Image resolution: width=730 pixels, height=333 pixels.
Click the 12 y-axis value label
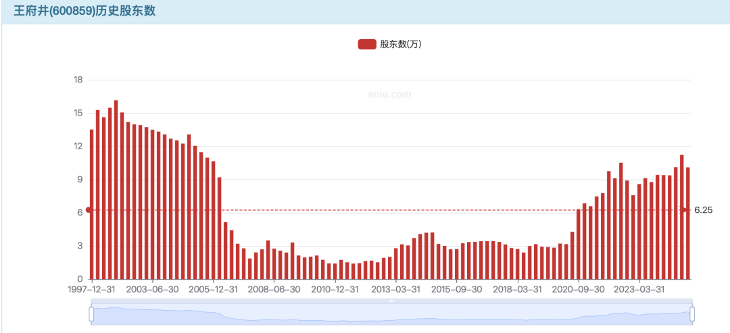[x=78, y=147]
